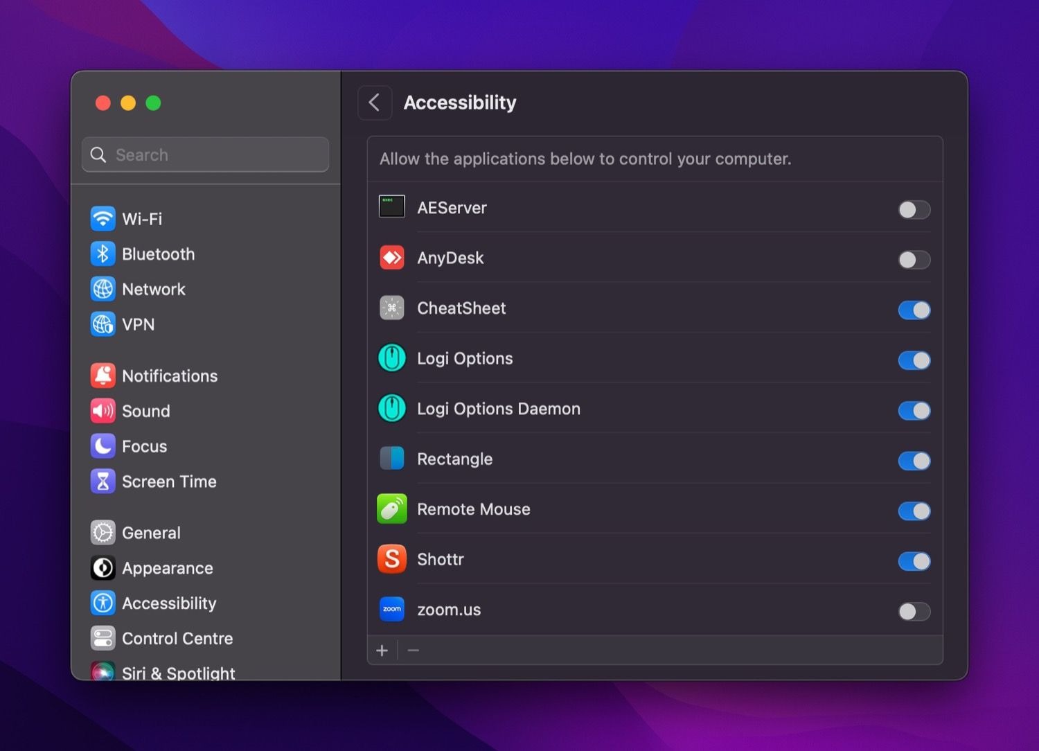Select the Rectangle label
Screen dimensions: 1039x751
click(x=454, y=459)
